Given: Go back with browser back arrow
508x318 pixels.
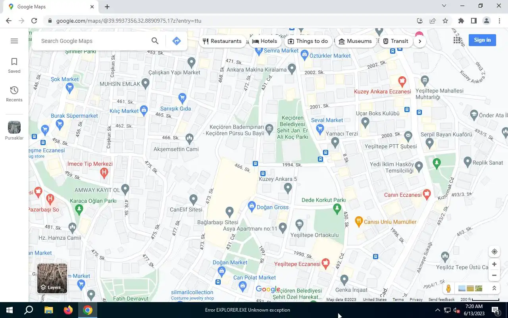Looking at the screenshot, I should pos(9,21).
